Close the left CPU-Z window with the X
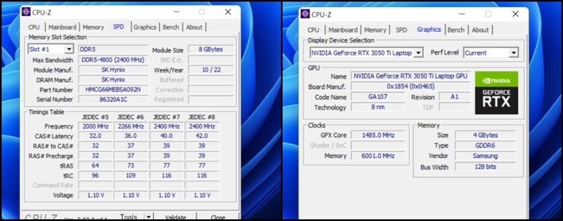This screenshot has height=221, width=563. 228,12
